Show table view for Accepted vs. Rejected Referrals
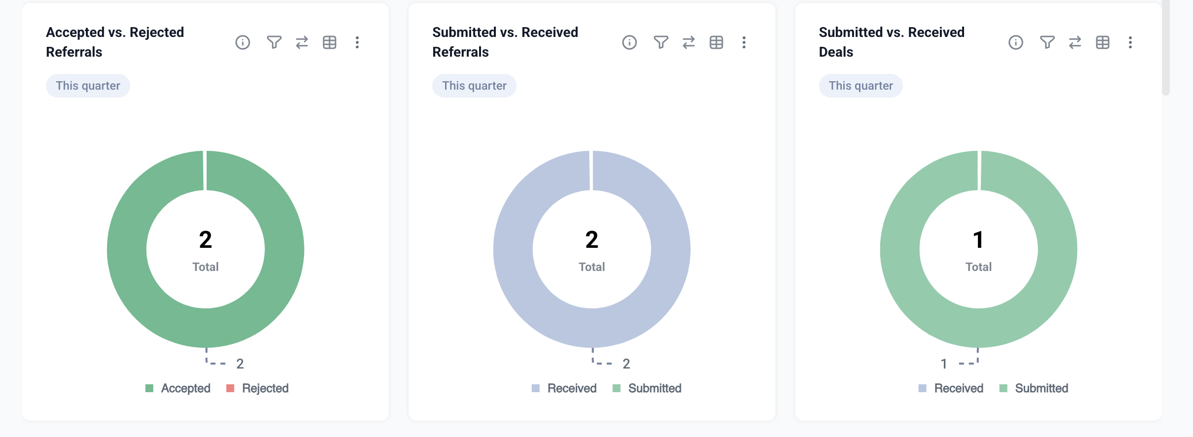 (330, 42)
